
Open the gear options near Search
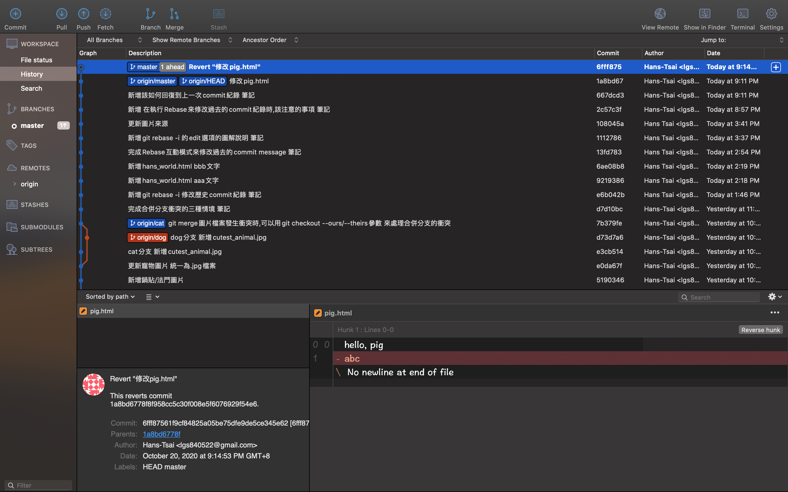pyautogui.click(x=775, y=297)
